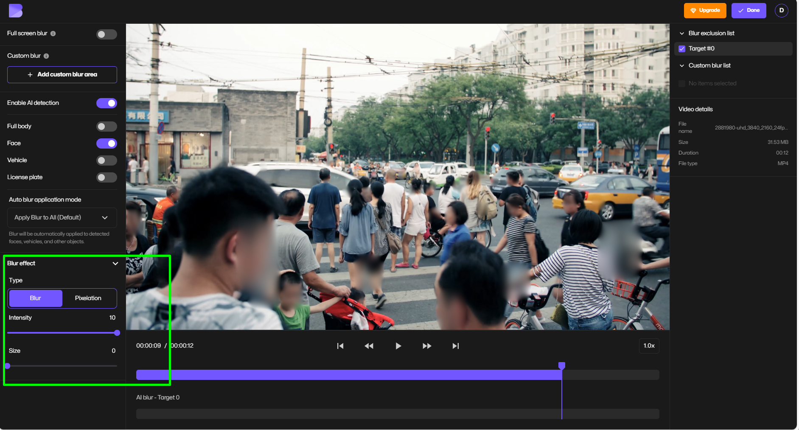Collapse the Blur effect section

click(x=115, y=263)
